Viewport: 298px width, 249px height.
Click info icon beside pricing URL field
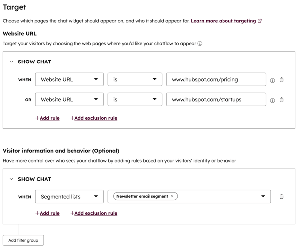[272, 80]
